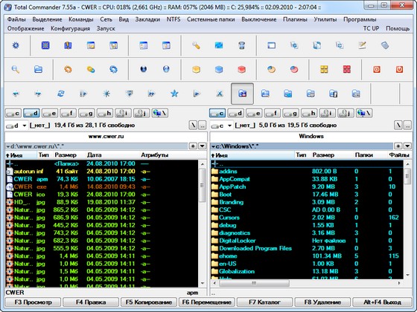Open left panel favorites asterisk button
This screenshot has height=312, width=417.
(193, 146)
